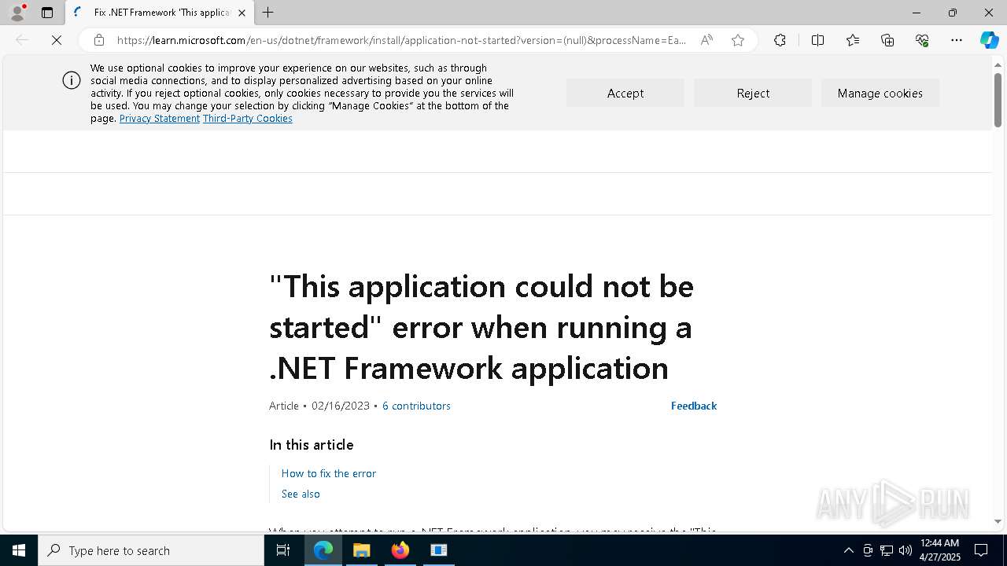The image size is (1007, 566).
Task: Reject optional cookies
Action: pyautogui.click(x=753, y=93)
